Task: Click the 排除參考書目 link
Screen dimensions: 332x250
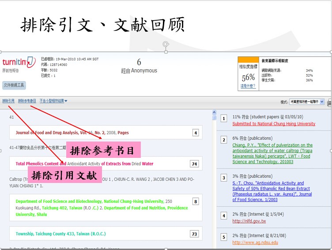Action: click(x=27, y=101)
